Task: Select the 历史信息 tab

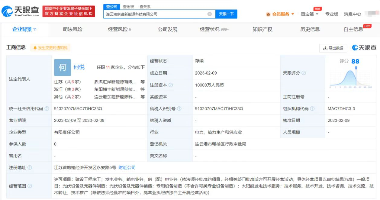Action: [310, 29]
